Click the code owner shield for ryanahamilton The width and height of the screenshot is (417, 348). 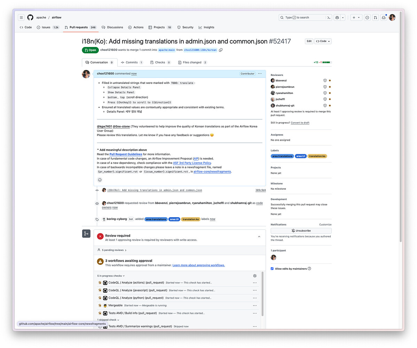point(325,93)
